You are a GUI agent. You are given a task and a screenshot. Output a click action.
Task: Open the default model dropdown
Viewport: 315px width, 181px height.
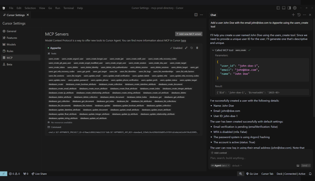[x=237, y=165]
